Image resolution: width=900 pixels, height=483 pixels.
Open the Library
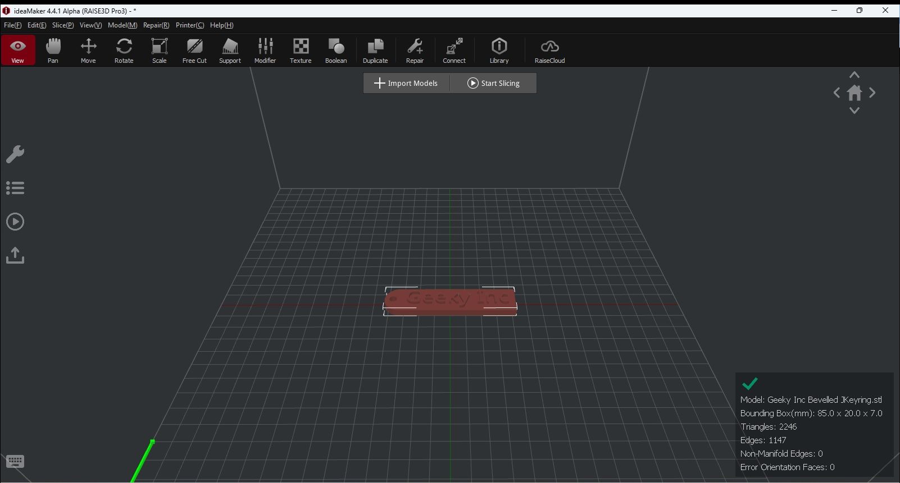click(499, 50)
